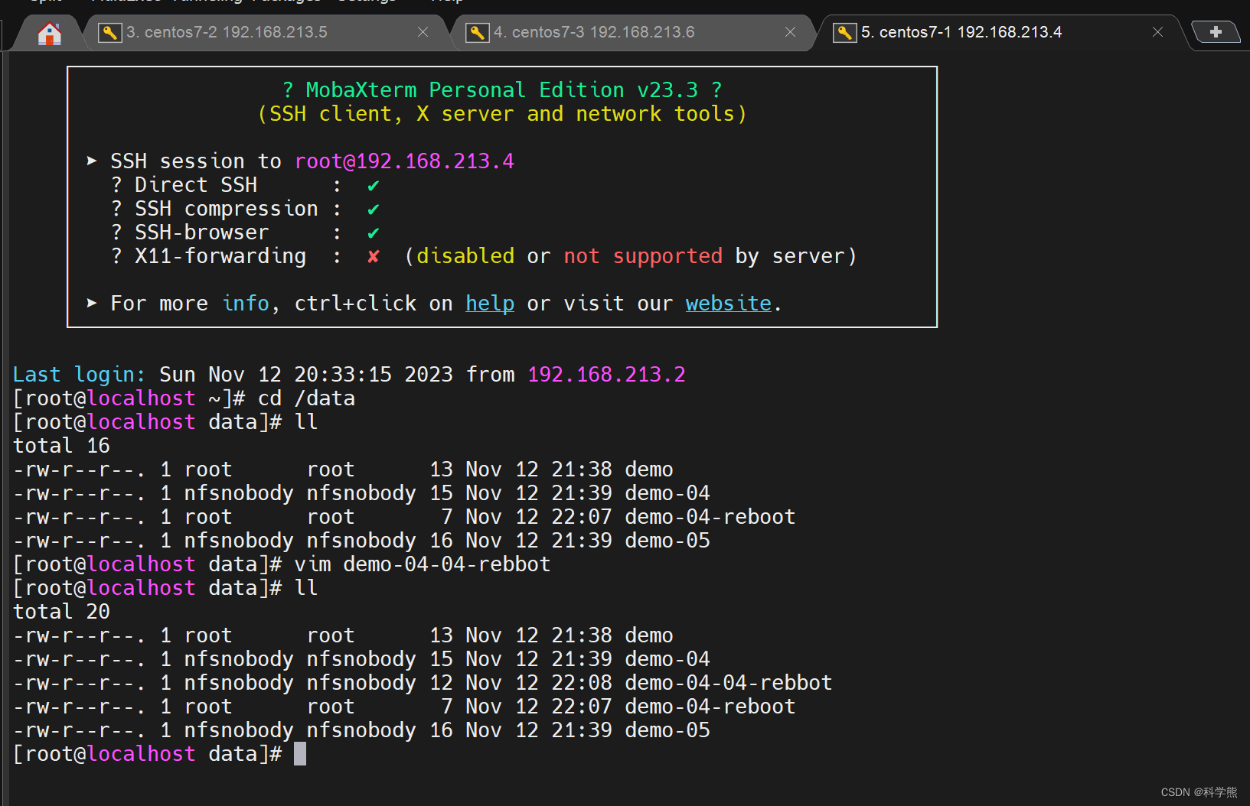Click 'total 20' line
This screenshot has height=806, width=1250.
61,612
